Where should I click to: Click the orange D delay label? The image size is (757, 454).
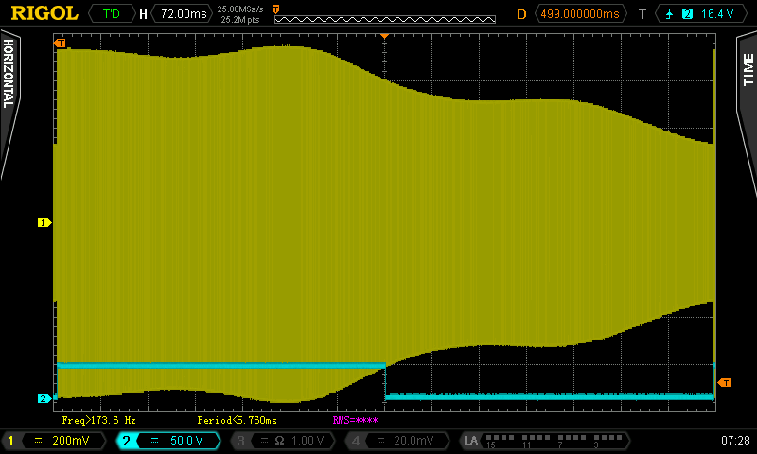click(521, 14)
